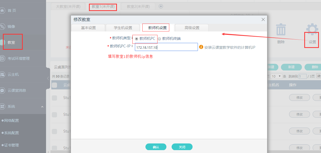Open the page size dropdown showing 10
The width and height of the screenshot is (321, 153).
tap(276, 76)
